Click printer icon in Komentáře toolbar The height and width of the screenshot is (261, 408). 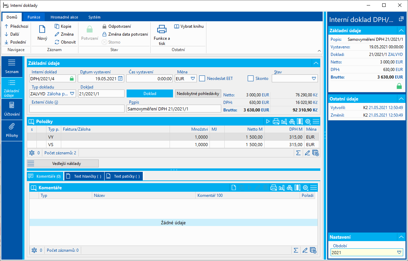click(x=273, y=188)
